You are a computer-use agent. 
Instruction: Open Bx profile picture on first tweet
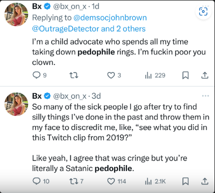[x=16, y=14]
